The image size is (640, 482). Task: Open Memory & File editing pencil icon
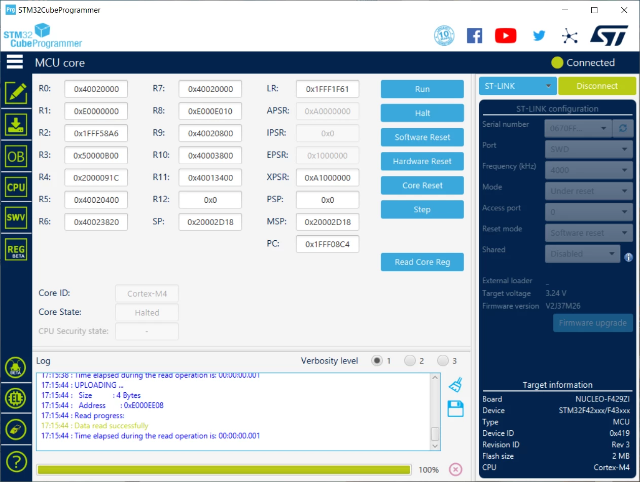[x=16, y=92]
